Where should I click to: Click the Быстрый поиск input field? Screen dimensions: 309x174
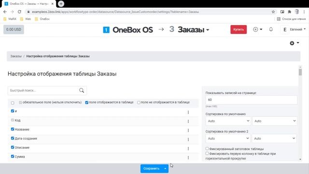(x=43, y=90)
